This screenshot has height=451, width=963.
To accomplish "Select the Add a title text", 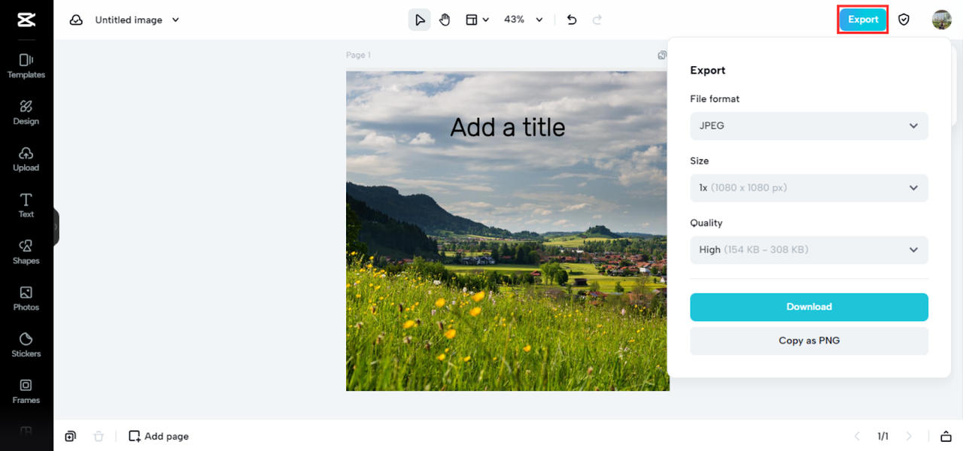I will coord(508,127).
